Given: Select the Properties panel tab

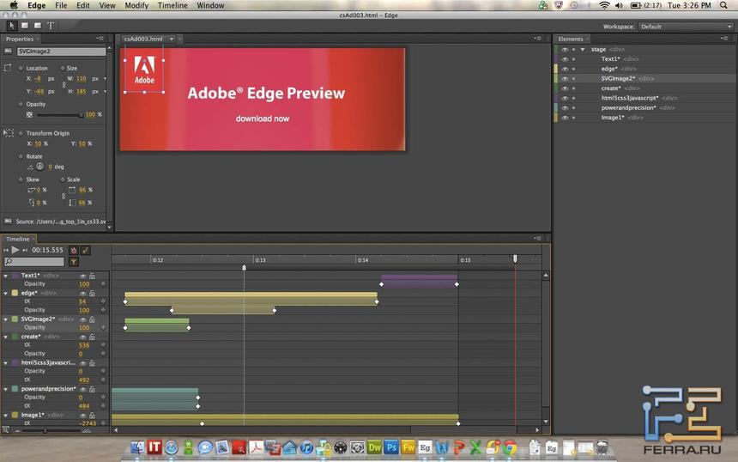Looking at the screenshot, I should pyautogui.click(x=20, y=39).
